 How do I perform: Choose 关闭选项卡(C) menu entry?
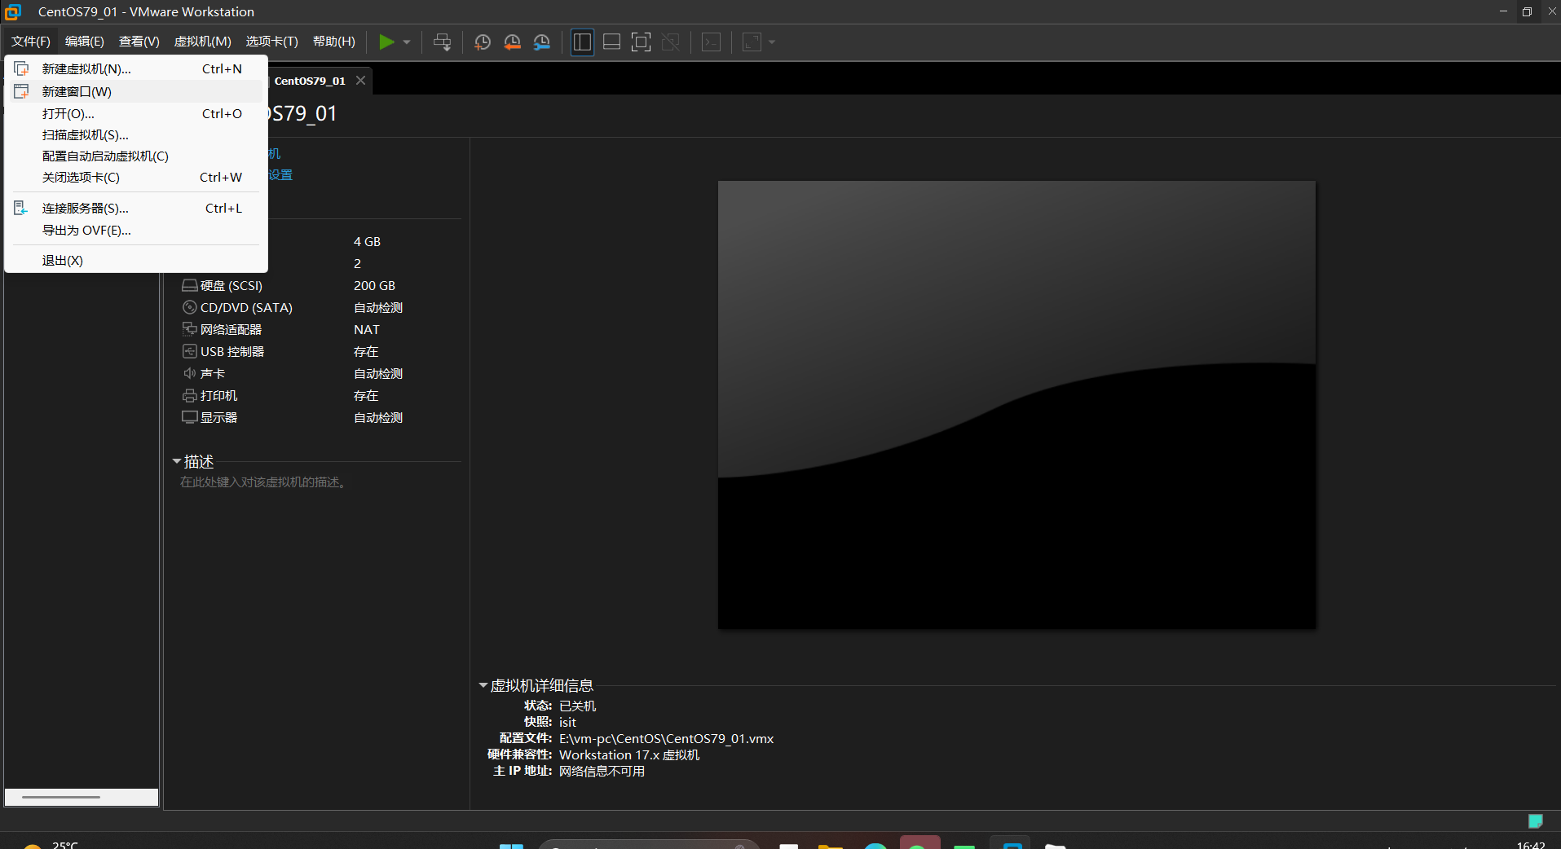[136, 177]
